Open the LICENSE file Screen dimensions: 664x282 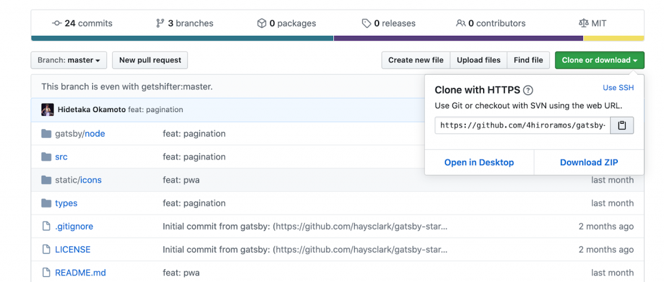[73, 250]
